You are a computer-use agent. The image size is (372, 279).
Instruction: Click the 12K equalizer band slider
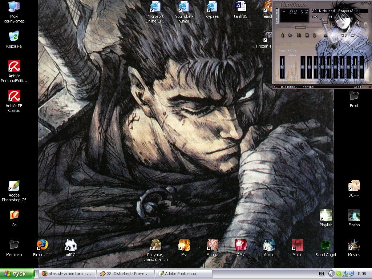click(348, 67)
